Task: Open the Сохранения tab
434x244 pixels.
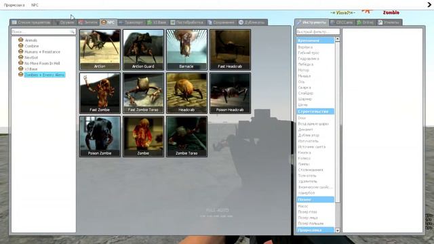Action: [x=222, y=22]
